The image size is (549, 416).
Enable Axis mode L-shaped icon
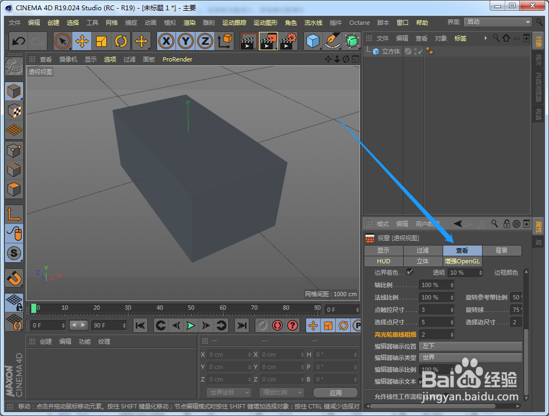(14, 214)
